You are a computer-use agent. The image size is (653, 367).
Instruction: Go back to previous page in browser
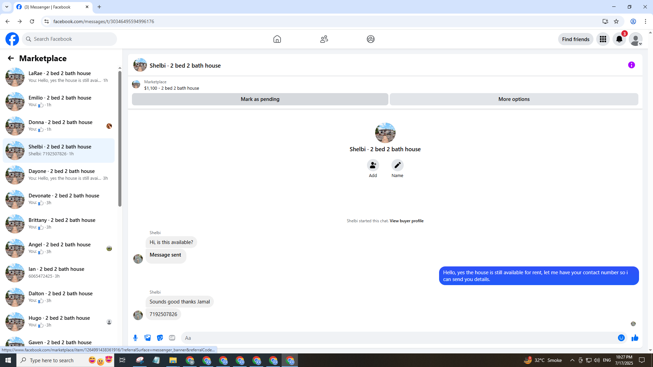[7, 21]
